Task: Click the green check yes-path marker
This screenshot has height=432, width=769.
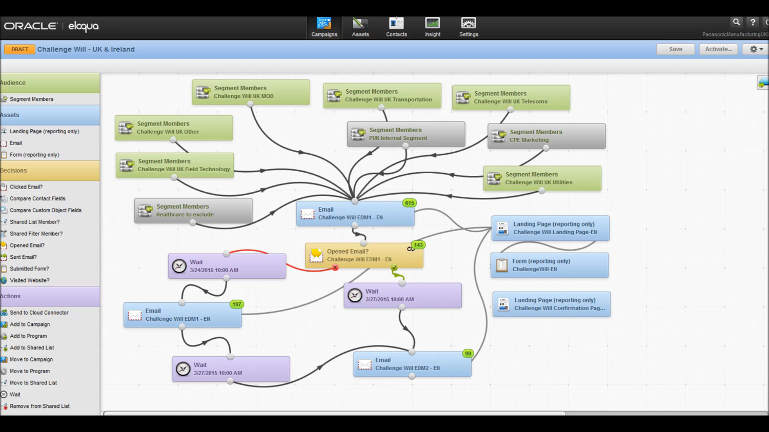Action: tap(394, 268)
